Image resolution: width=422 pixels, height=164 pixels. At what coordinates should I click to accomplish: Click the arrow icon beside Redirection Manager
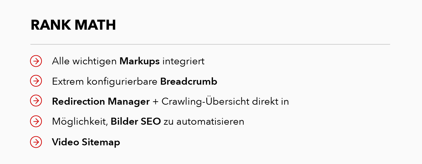coord(36,101)
